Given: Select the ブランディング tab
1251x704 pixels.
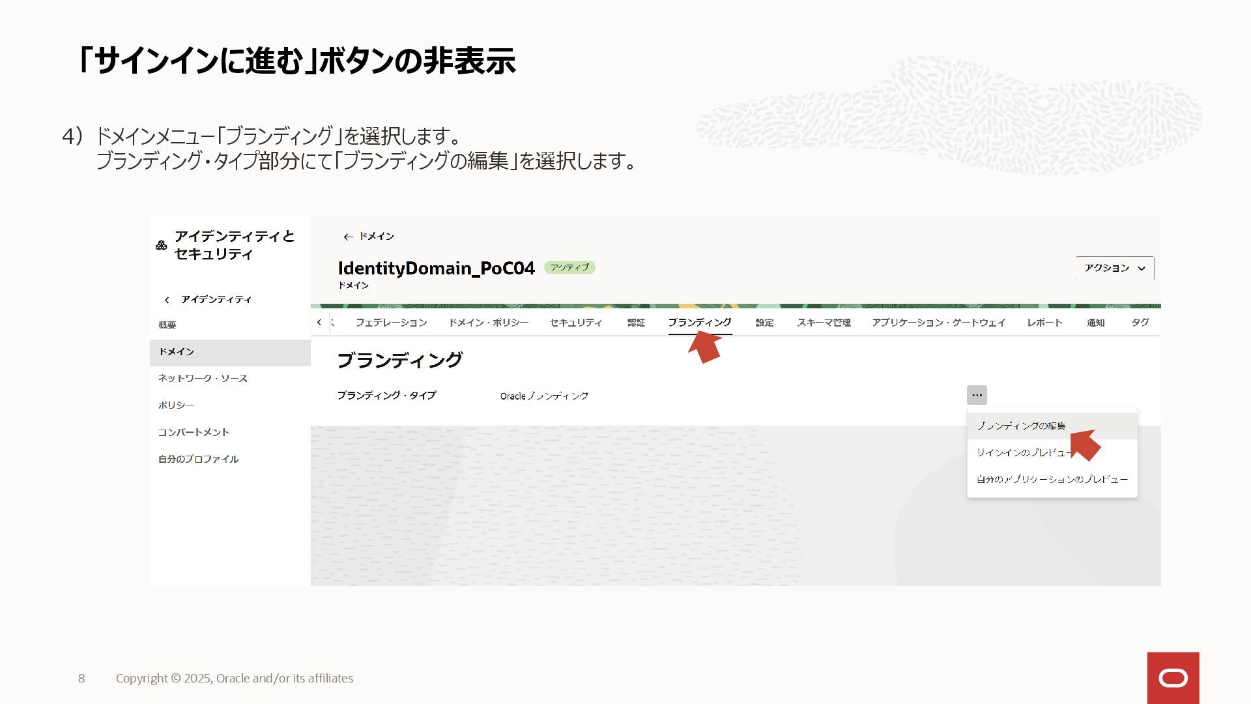Looking at the screenshot, I should pos(700,323).
